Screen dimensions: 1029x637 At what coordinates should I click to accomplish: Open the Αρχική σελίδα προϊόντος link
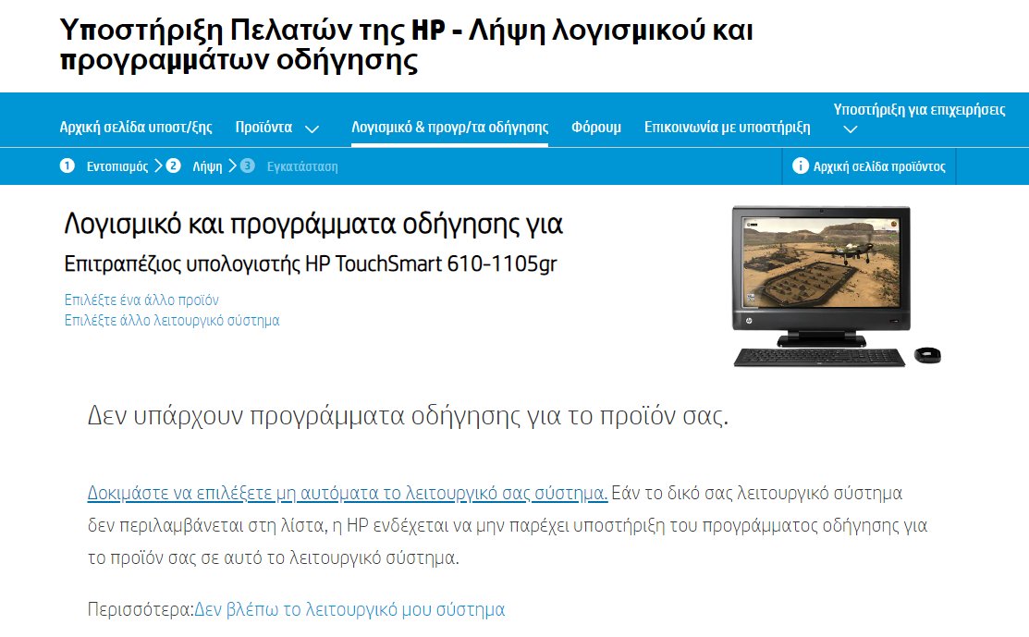(x=879, y=166)
